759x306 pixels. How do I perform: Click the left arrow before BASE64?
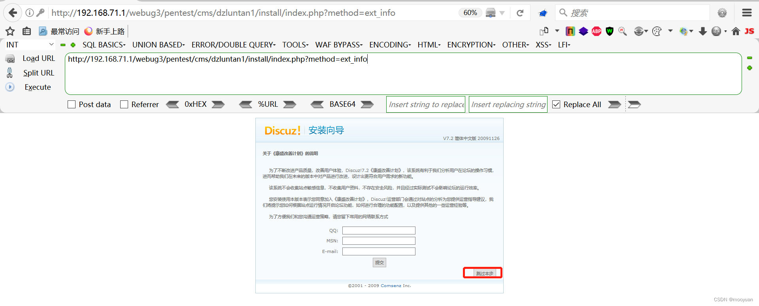(317, 104)
